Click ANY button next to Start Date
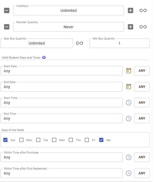Image resolution: width=154 pixels, height=182 pixels. coord(142,71)
